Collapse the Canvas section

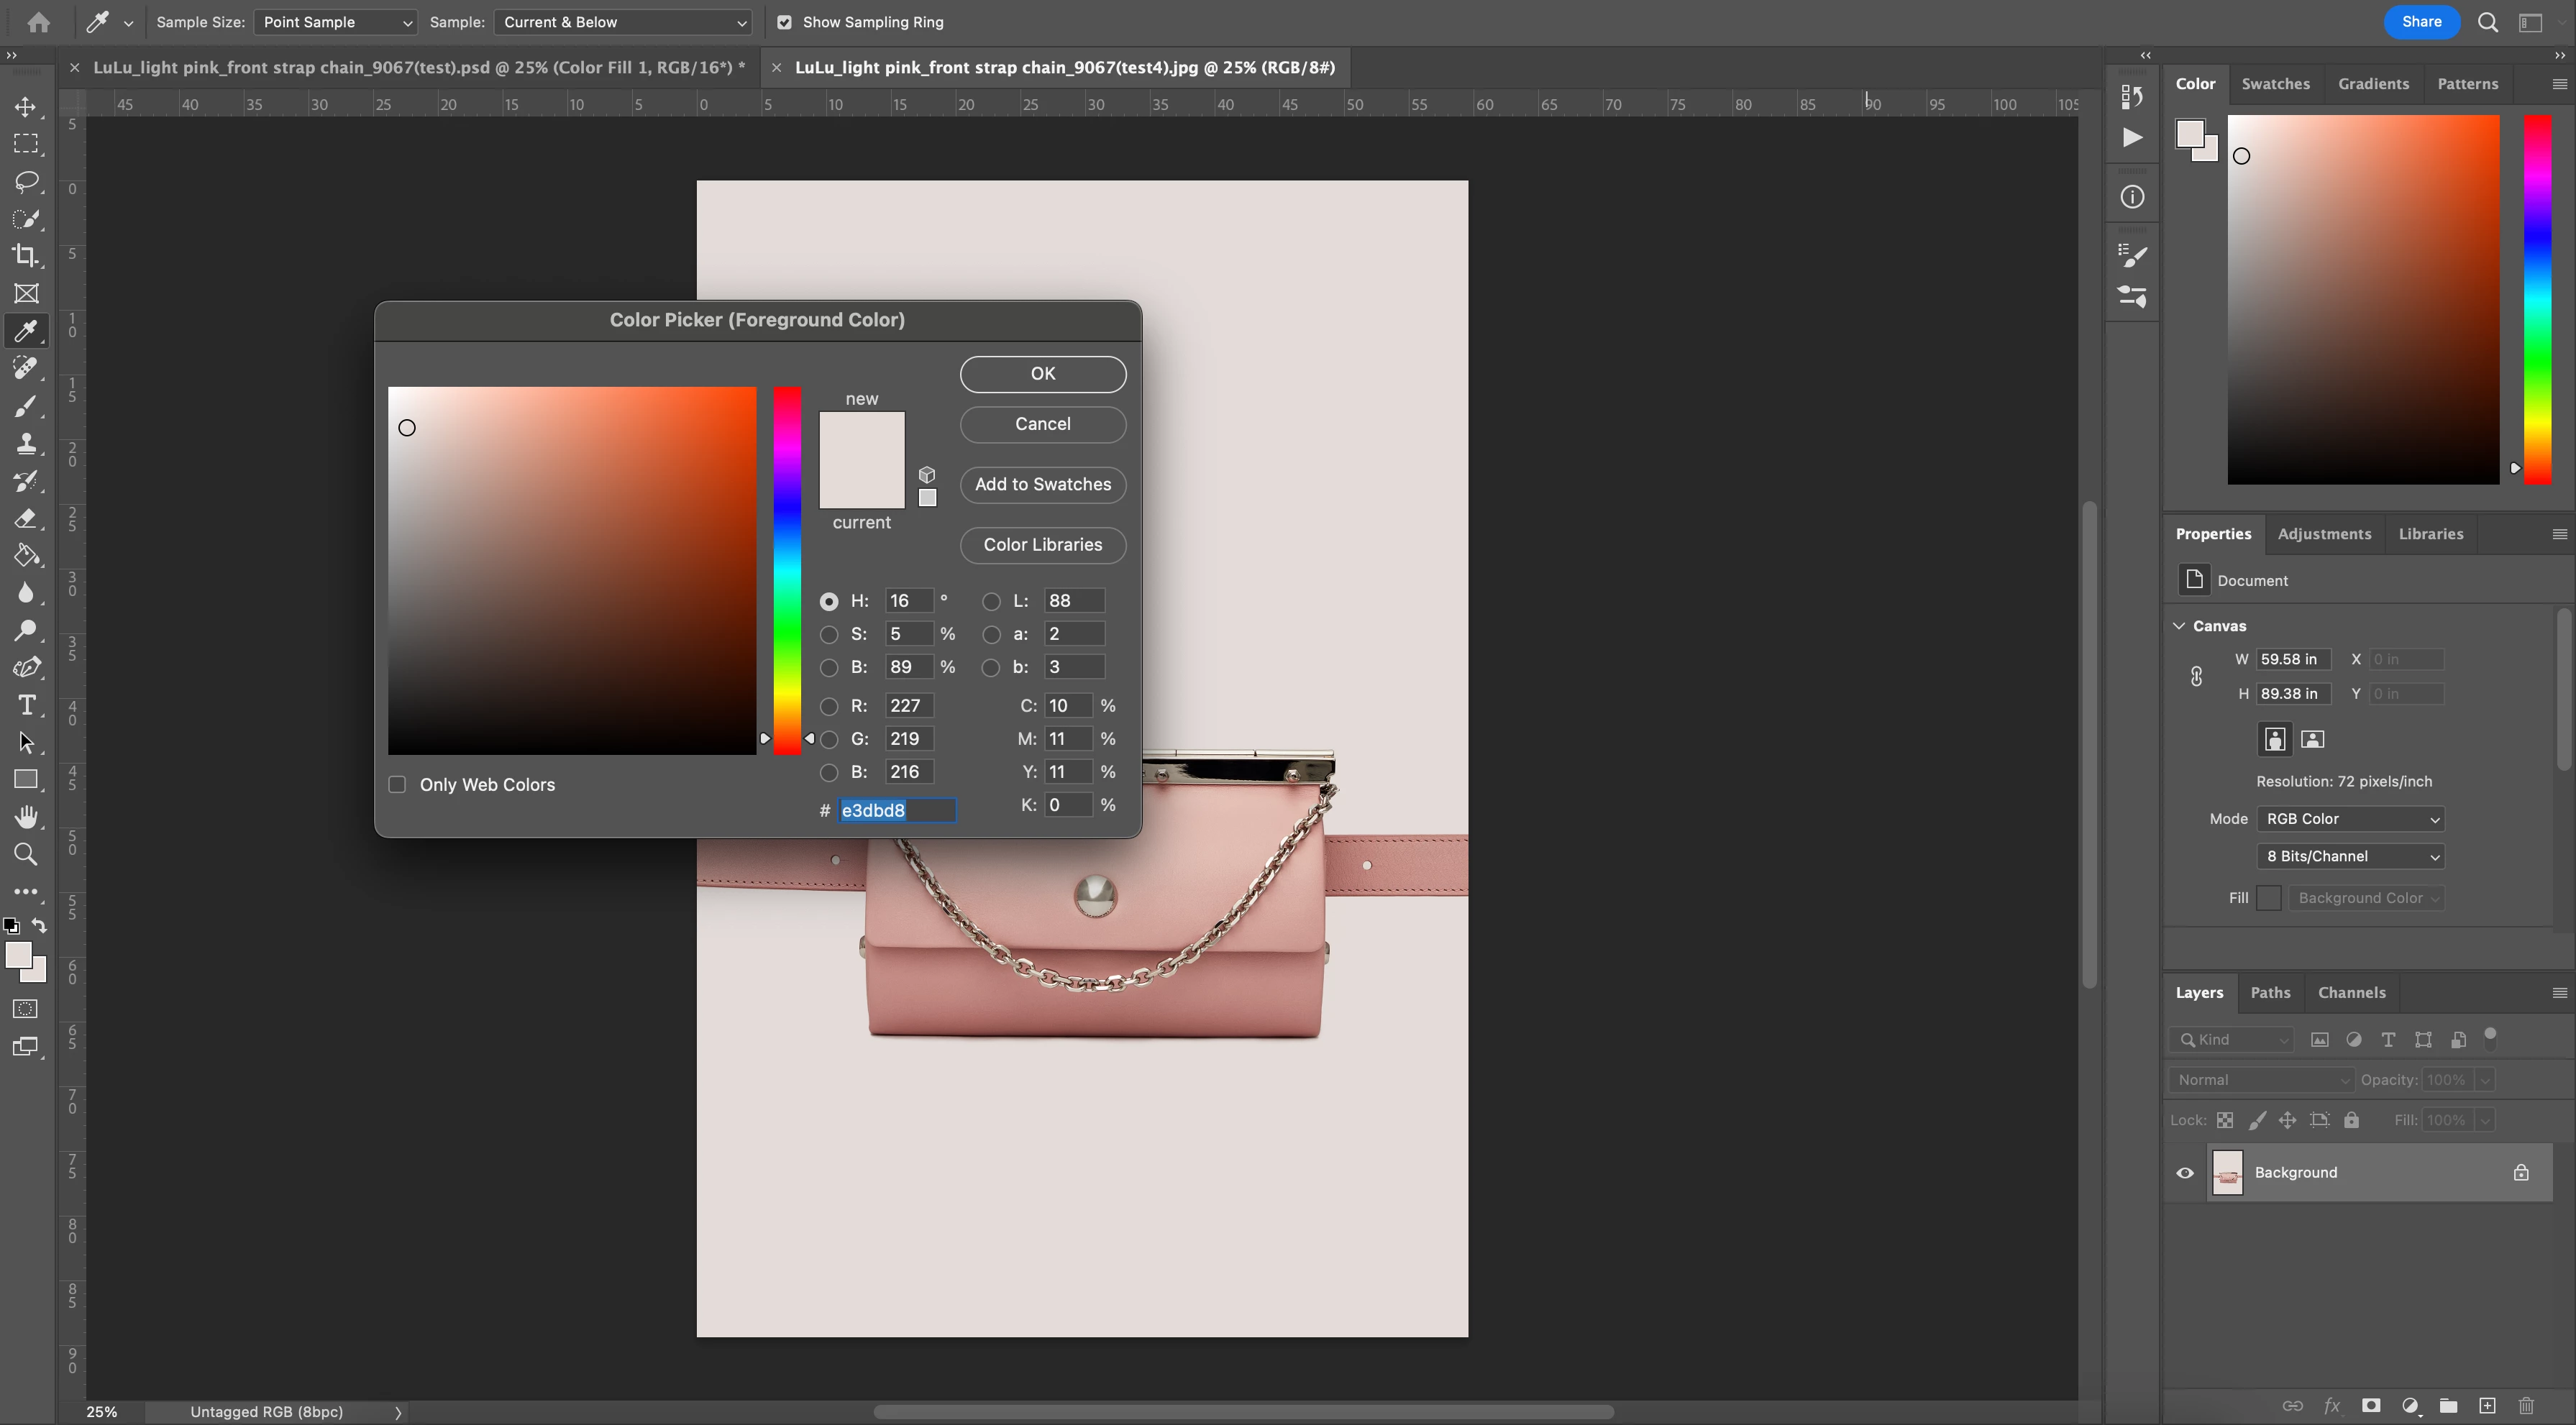coord(2179,626)
